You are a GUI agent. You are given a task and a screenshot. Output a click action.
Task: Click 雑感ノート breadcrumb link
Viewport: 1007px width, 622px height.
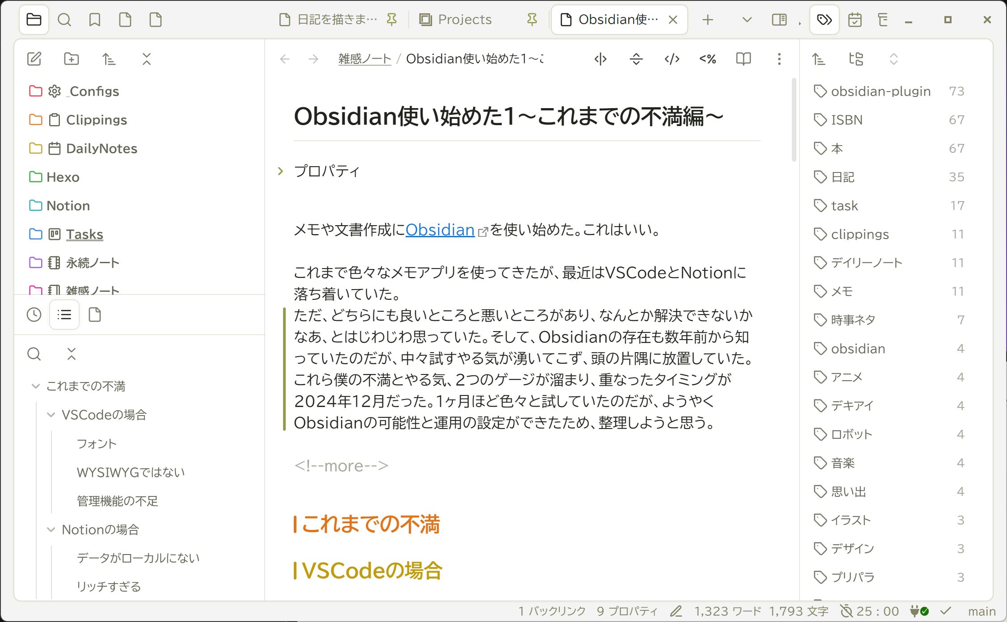(x=364, y=59)
